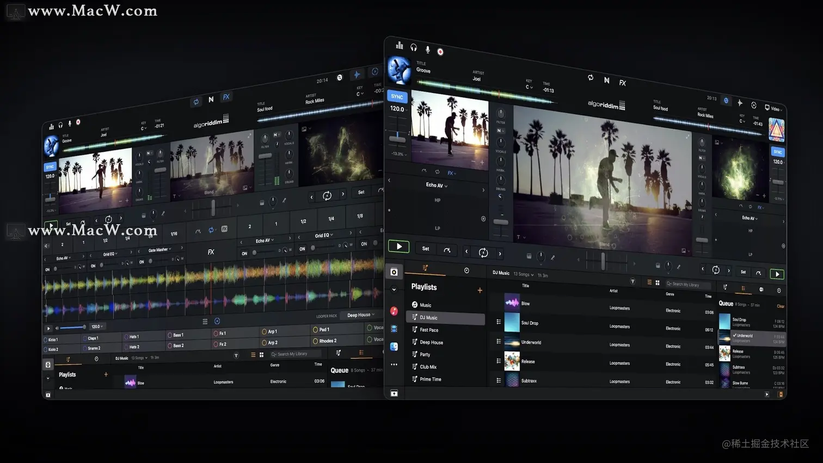Adjust crossfader slider in right window
Image resolution: width=823 pixels, height=463 pixels.
pyautogui.click(x=603, y=262)
